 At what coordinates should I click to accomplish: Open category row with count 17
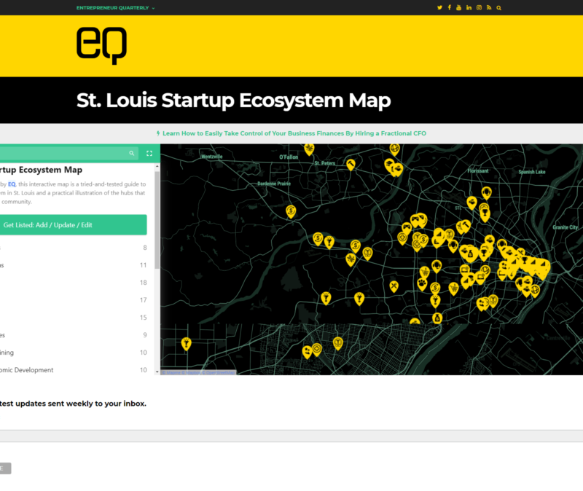[74, 300]
